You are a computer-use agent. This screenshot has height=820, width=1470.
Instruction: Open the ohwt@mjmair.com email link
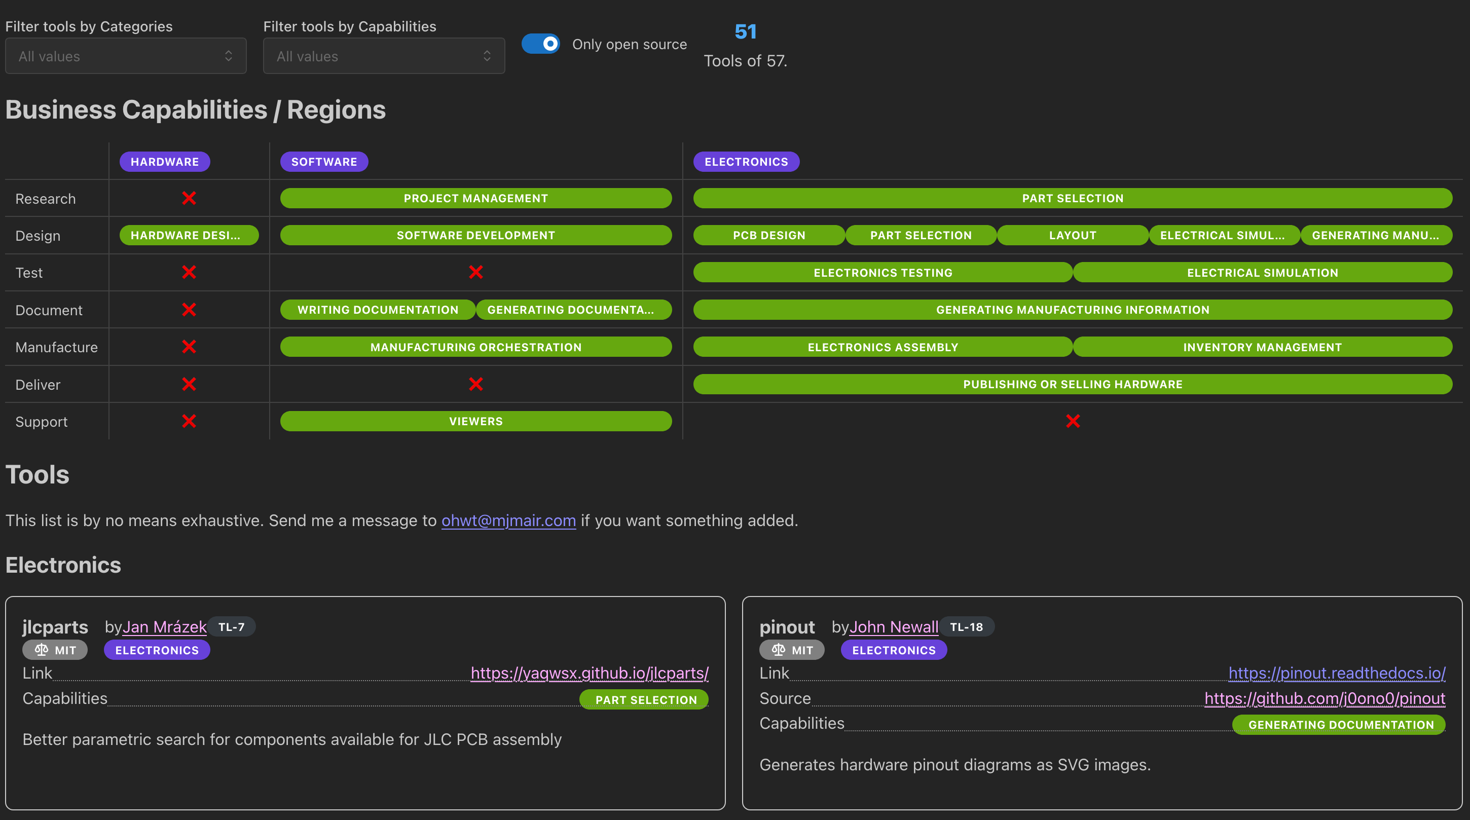[508, 520]
